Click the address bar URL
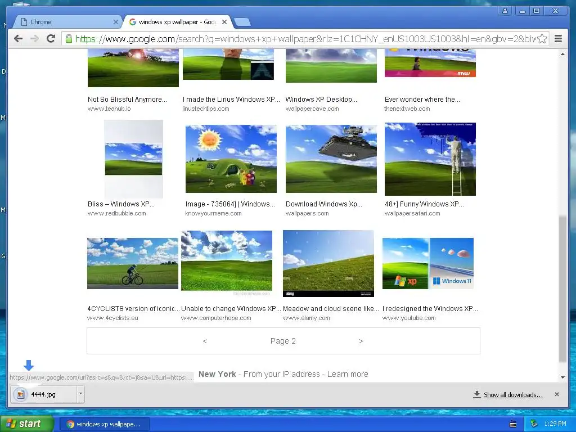 (x=305, y=39)
